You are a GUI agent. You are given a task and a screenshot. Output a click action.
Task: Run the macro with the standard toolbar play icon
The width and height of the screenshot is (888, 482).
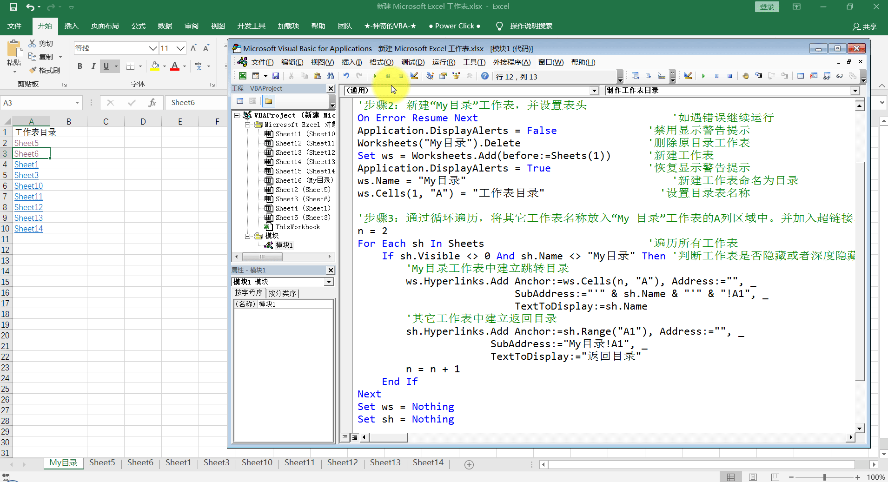(375, 76)
